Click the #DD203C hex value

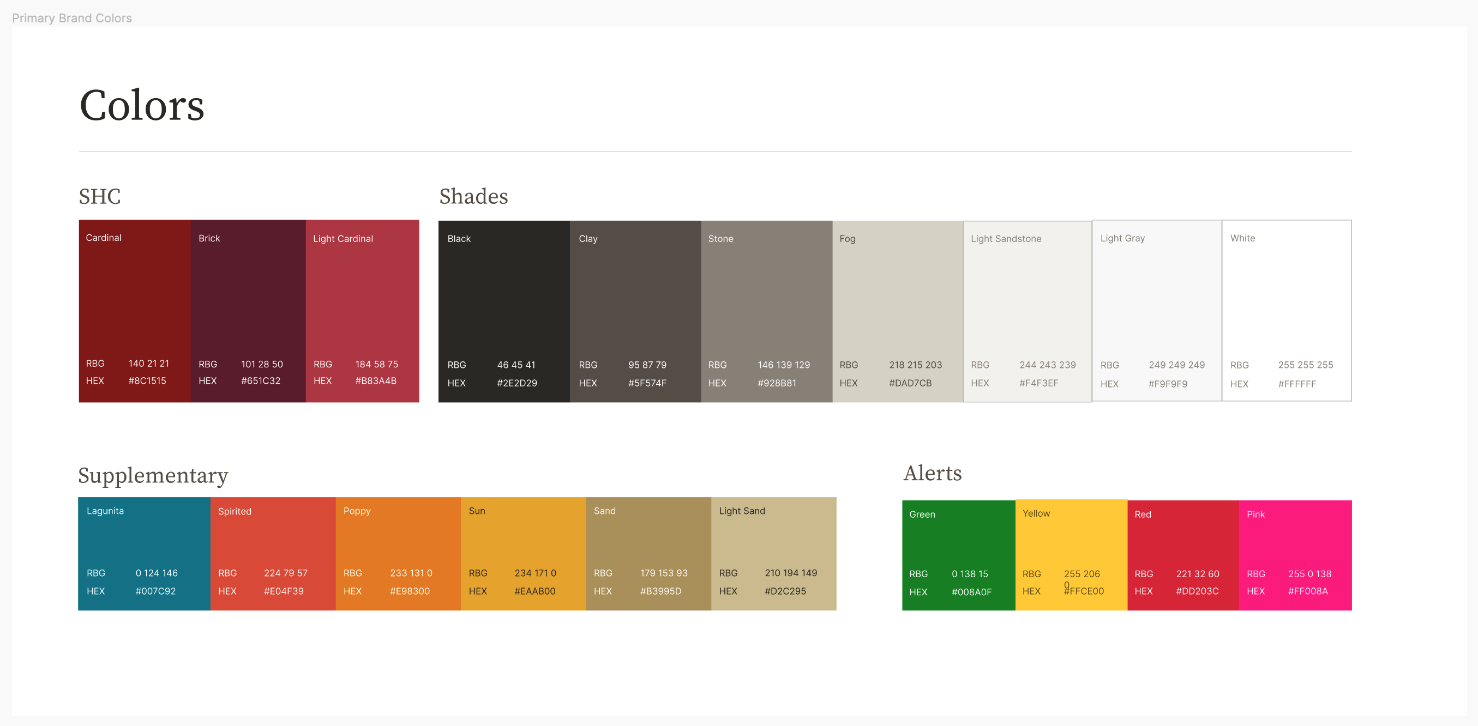tap(1197, 591)
